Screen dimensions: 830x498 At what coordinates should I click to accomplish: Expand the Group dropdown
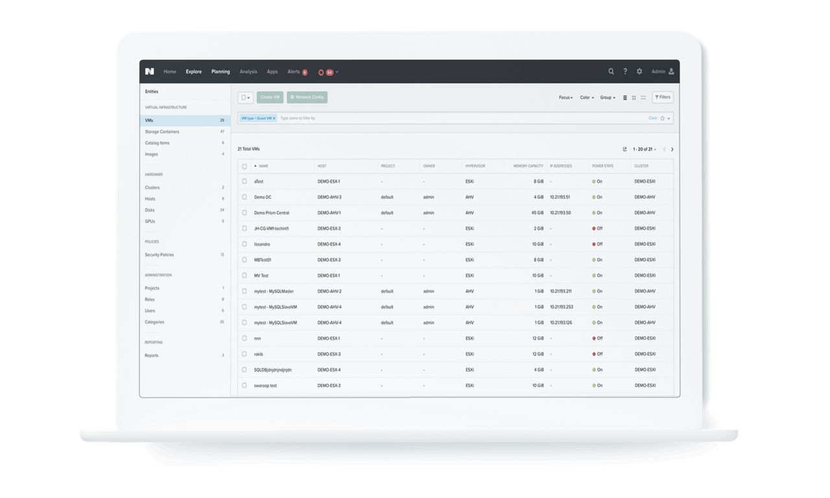pos(608,98)
